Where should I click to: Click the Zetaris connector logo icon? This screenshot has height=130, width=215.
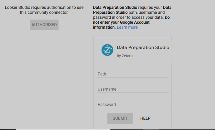(107, 50)
